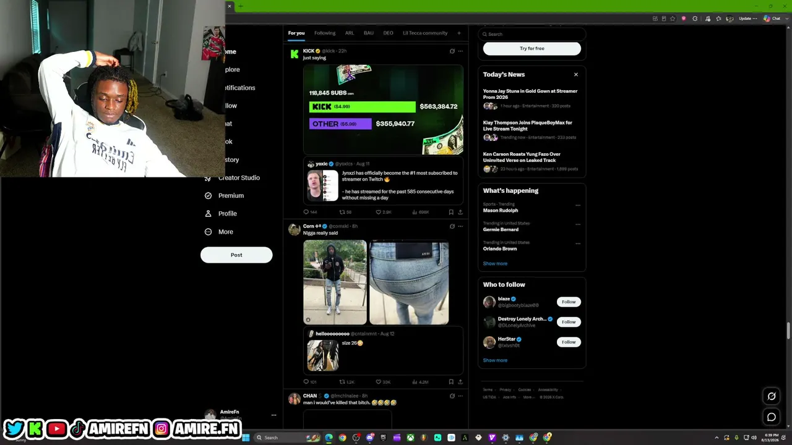
Task: Open options for Germie Bernard trend
Action: 578,224
